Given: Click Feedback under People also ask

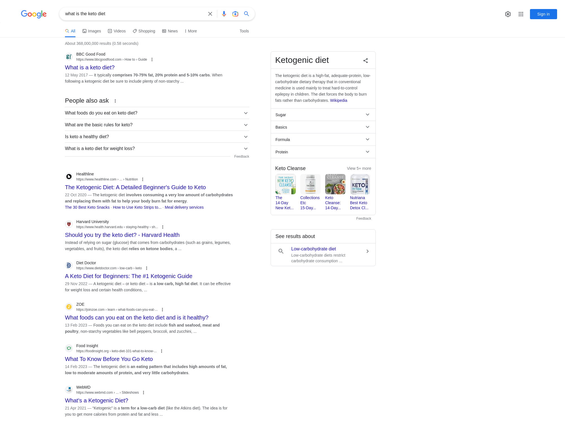Looking at the screenshot, I should tap(242, 157).
